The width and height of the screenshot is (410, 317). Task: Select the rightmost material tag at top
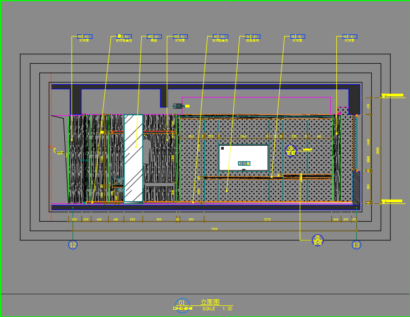(x=349, y=37)
